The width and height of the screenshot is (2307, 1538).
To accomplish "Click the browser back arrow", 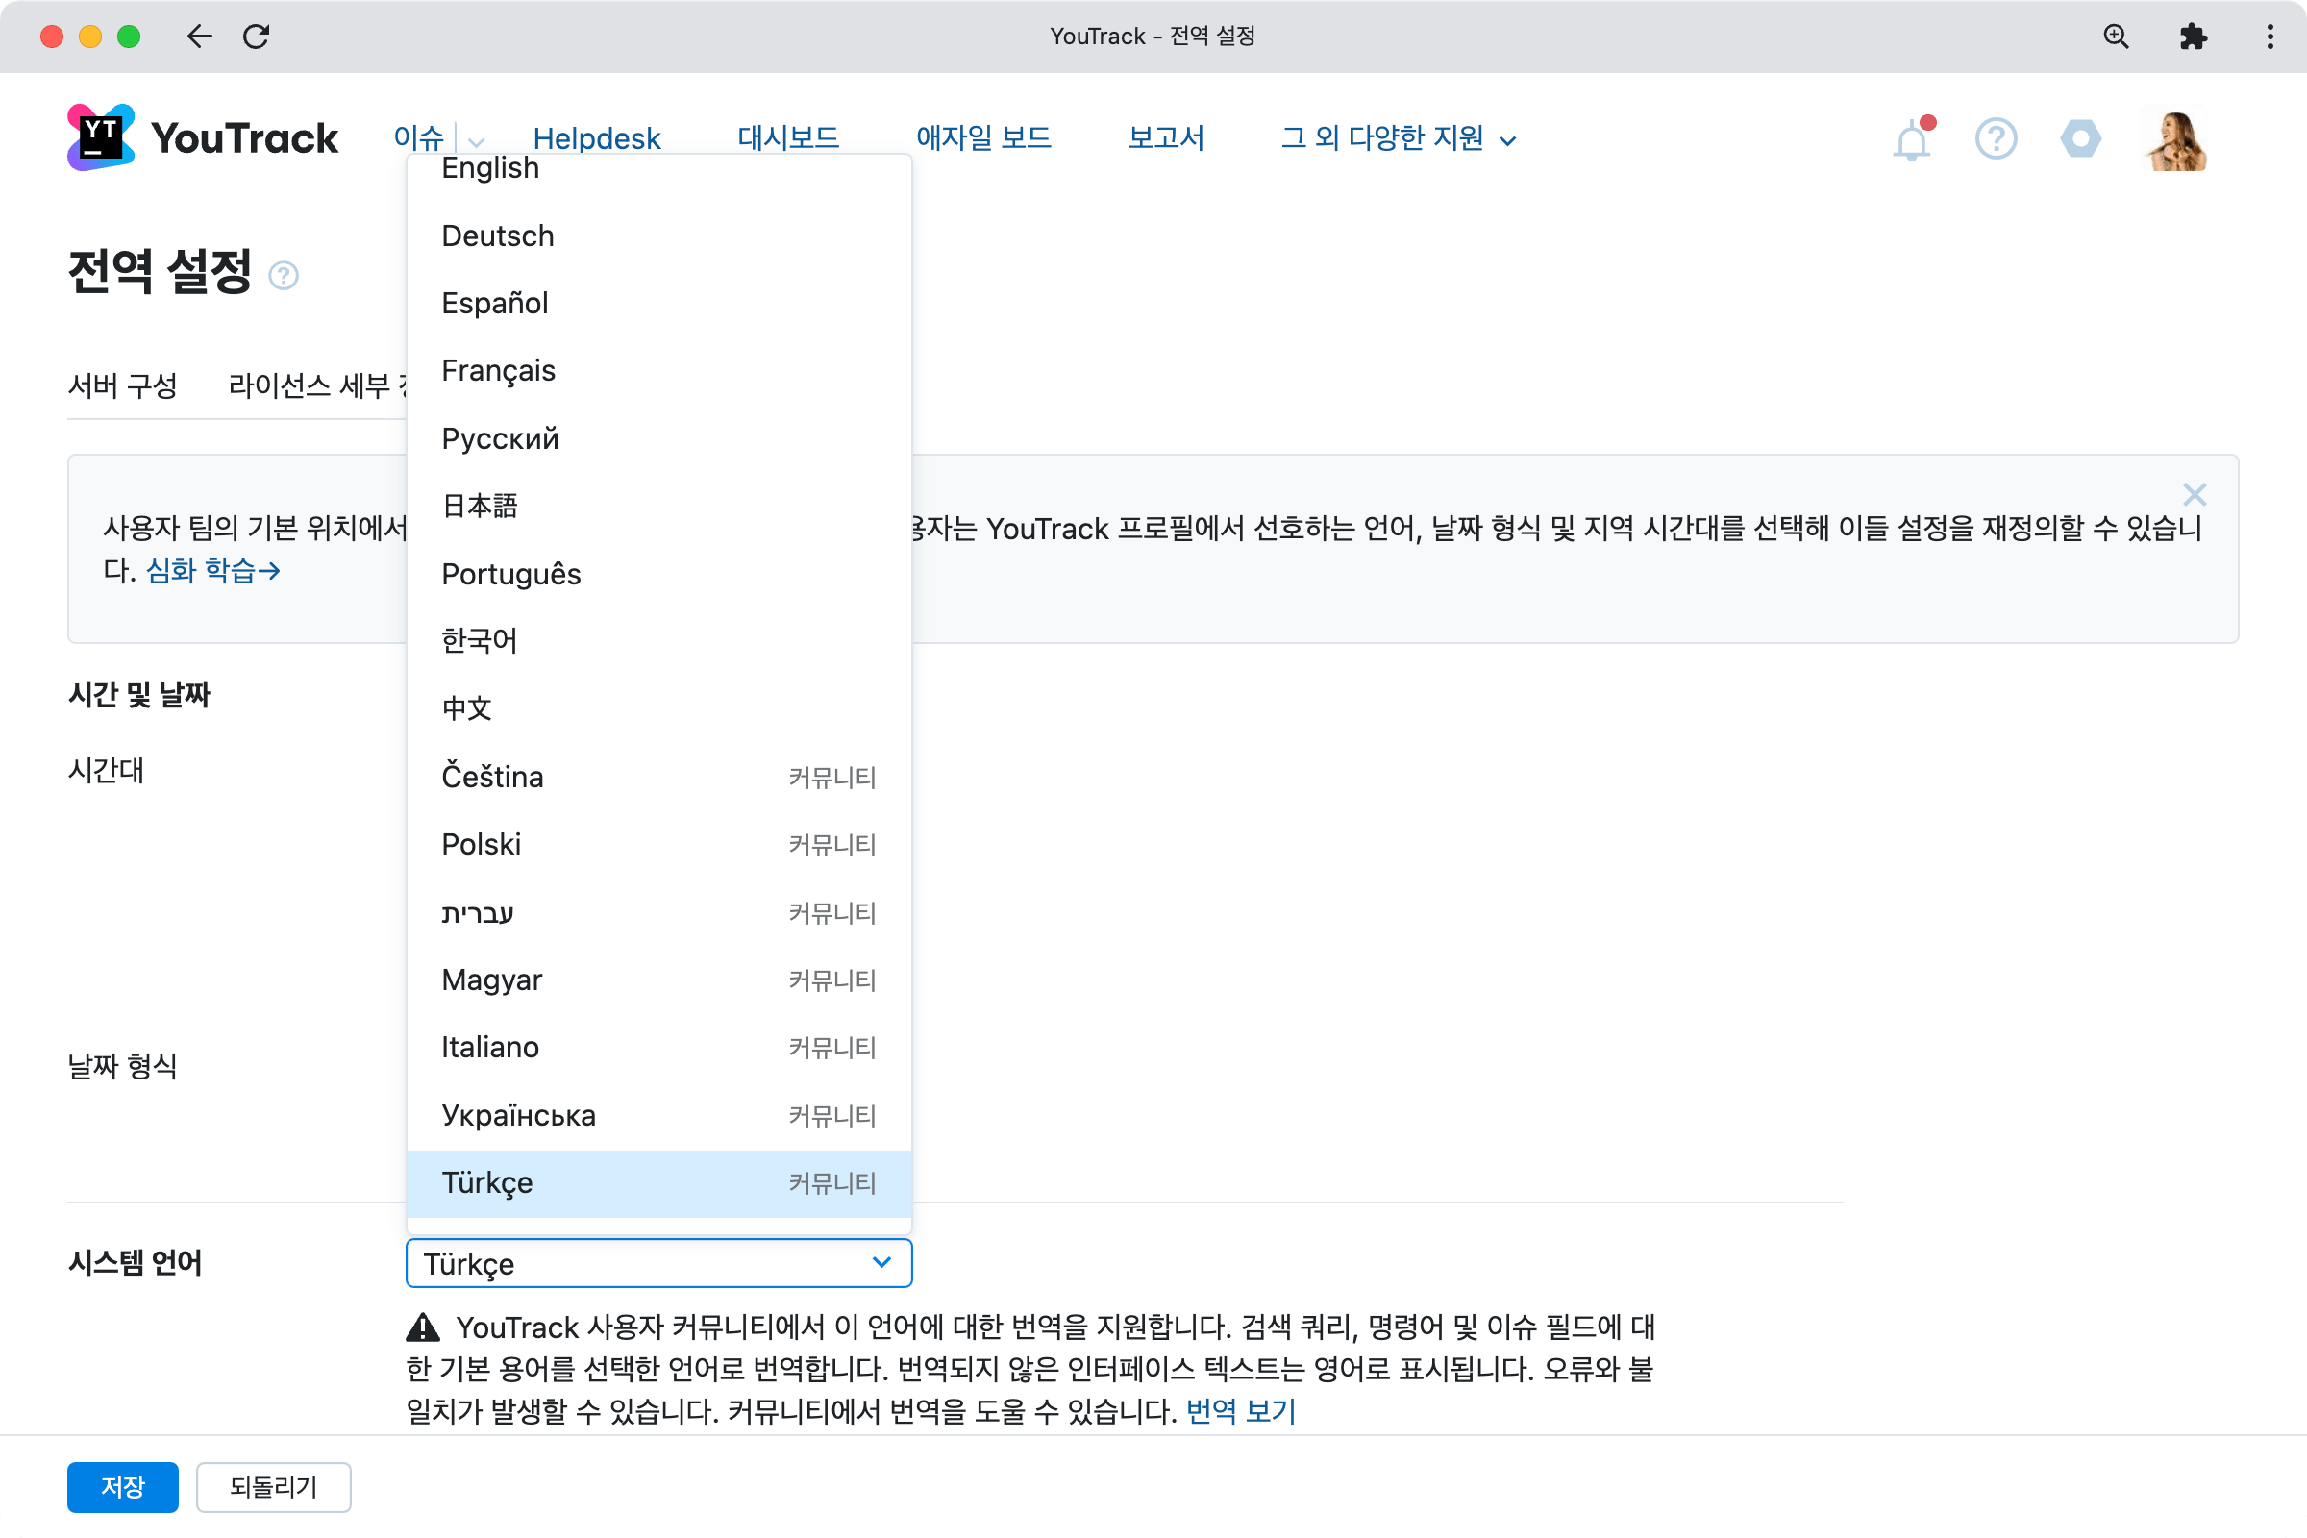I will pyautogui.click(x=199, y=37).
